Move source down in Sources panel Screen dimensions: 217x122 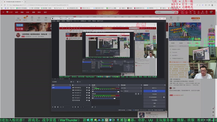(83, 107)
